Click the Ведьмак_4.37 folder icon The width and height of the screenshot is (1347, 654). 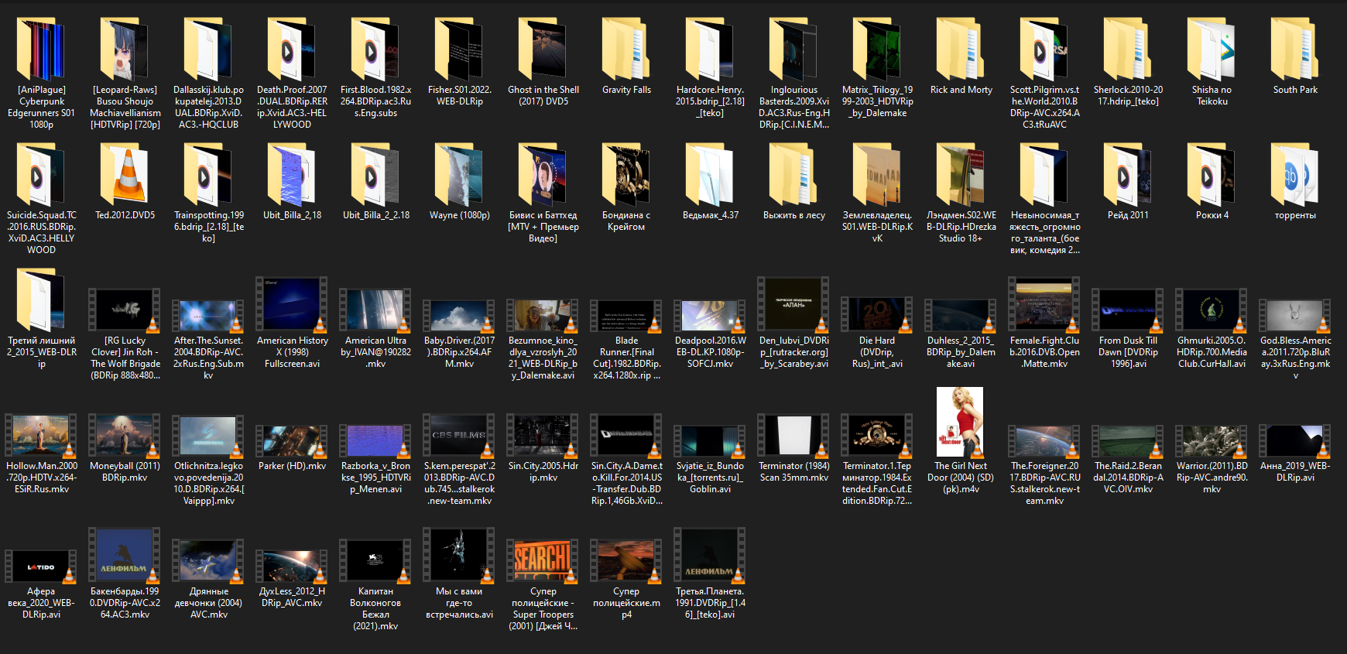(710, 175)
